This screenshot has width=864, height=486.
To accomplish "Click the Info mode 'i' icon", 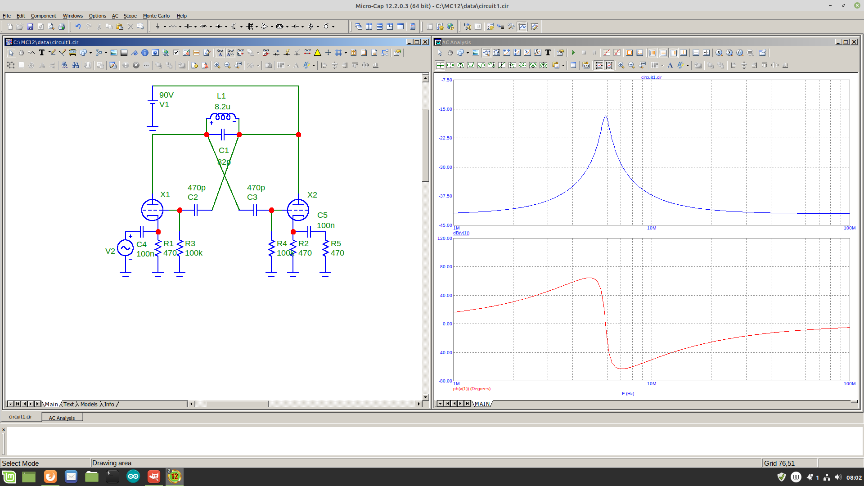I will (x=145, y=53).
